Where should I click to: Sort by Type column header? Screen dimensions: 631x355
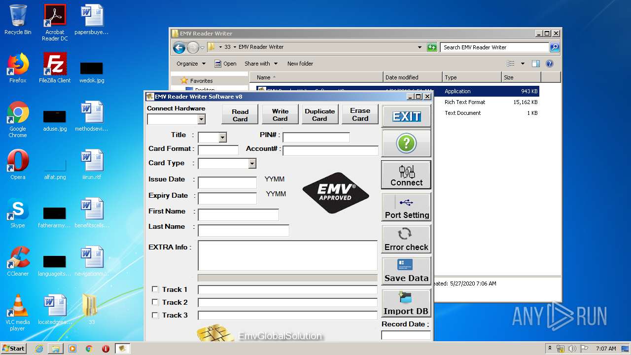point(471,77)
